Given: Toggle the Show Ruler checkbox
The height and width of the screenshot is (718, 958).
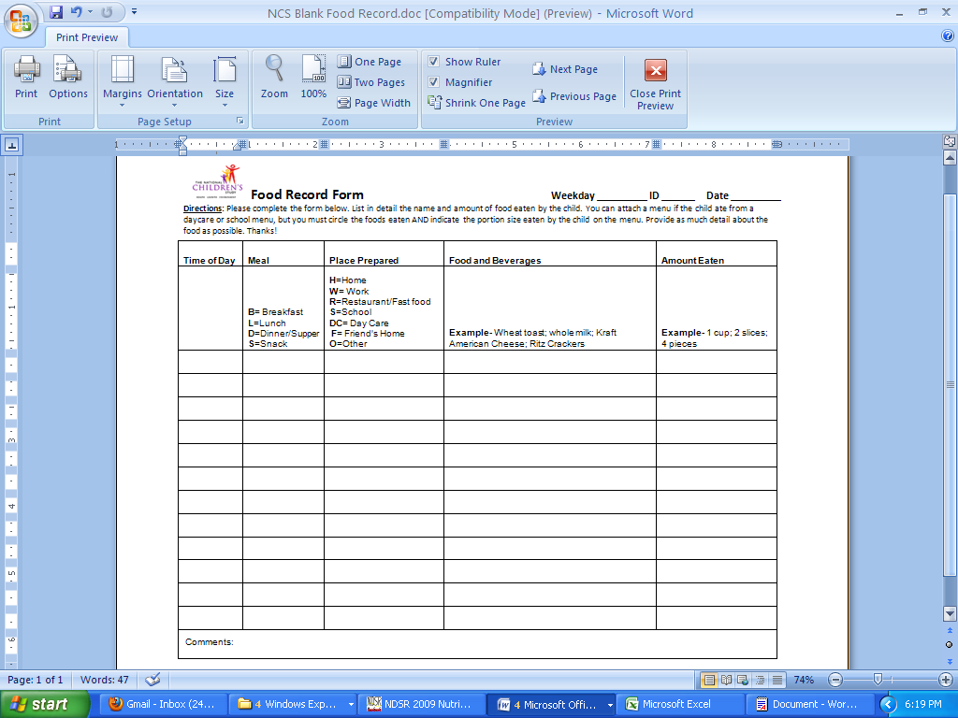Looking at the screenshot, I should [x=434, y=62].
